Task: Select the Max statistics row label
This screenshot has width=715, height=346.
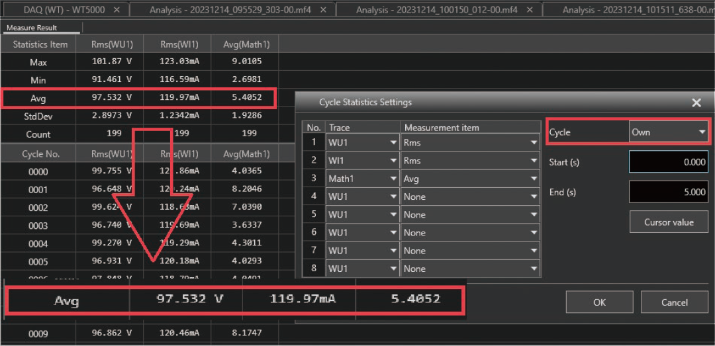Action: point(38,62)
